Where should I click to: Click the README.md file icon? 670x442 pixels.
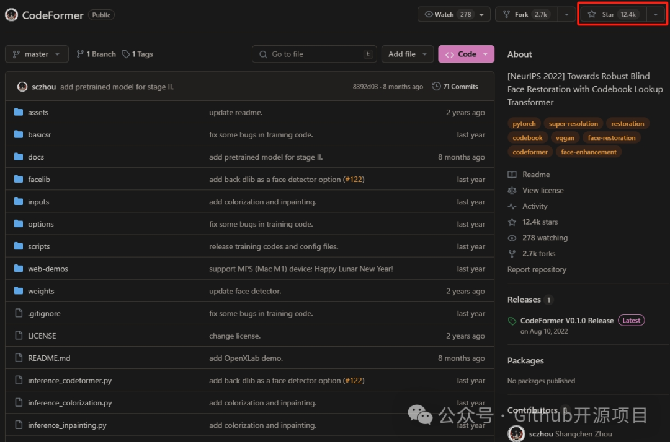tap(19, 358)
